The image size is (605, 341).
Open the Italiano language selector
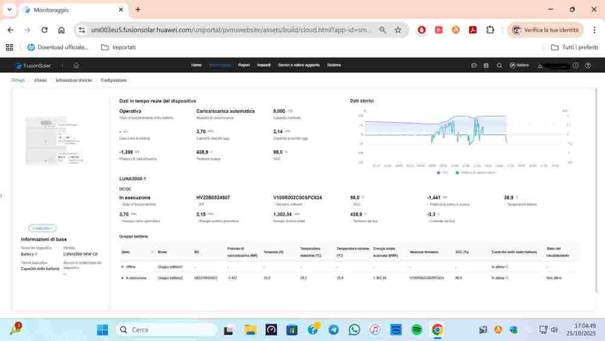point(519,65)
